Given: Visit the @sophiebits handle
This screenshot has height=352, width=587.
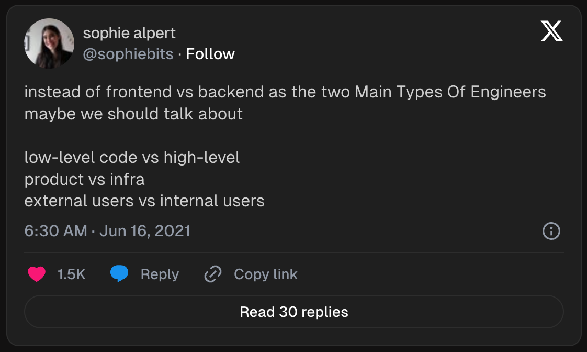Looking at the screenshot, I should (128, 54).
